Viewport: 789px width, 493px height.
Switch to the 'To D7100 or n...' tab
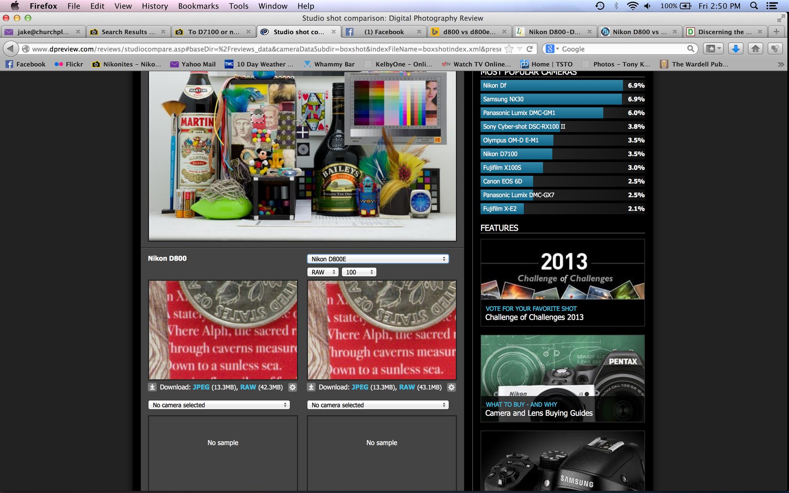[213, 32]
